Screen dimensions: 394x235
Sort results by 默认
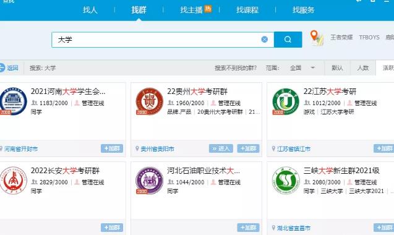click(x=337, y=68)
